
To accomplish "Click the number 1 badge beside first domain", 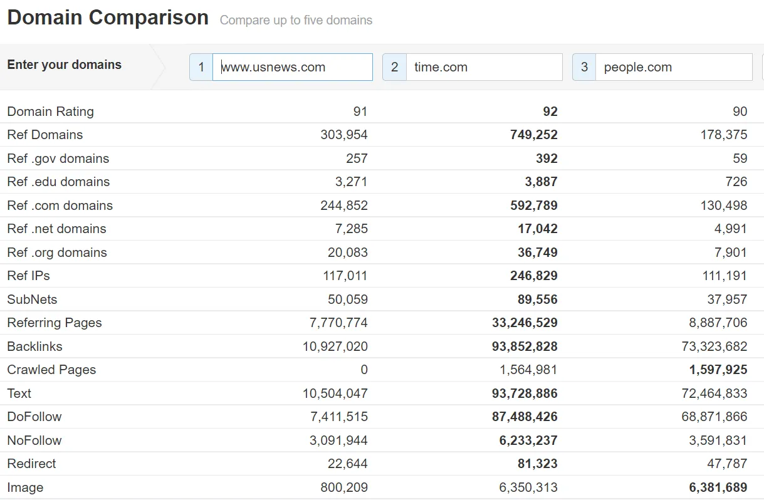I will (201, 67).
